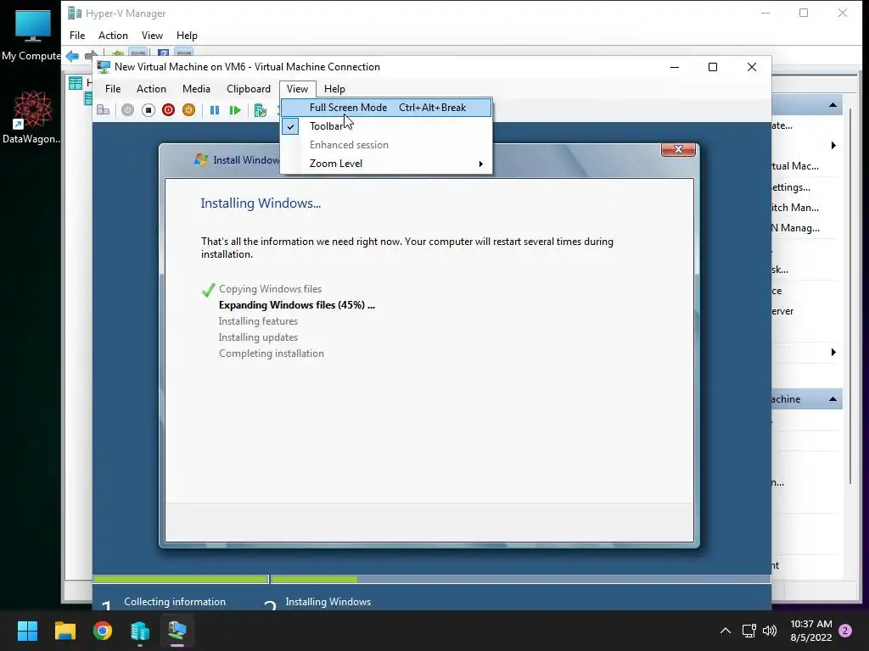Click the red Shut Down icon
The height and width of the screenshot is (651, 869).
click(169, 110)
